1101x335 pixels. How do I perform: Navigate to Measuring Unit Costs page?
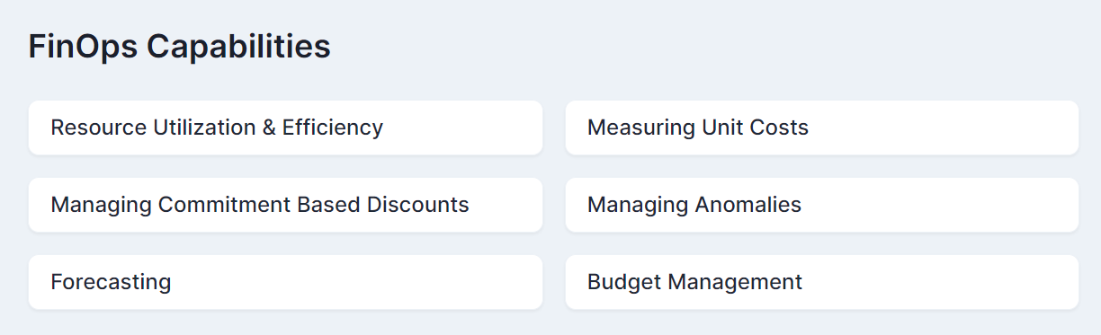pos(821,128)
